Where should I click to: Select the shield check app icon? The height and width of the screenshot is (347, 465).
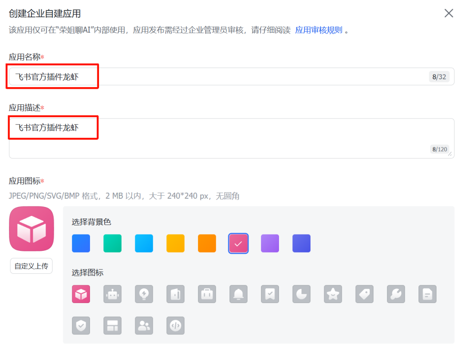(x=81, y=325)
